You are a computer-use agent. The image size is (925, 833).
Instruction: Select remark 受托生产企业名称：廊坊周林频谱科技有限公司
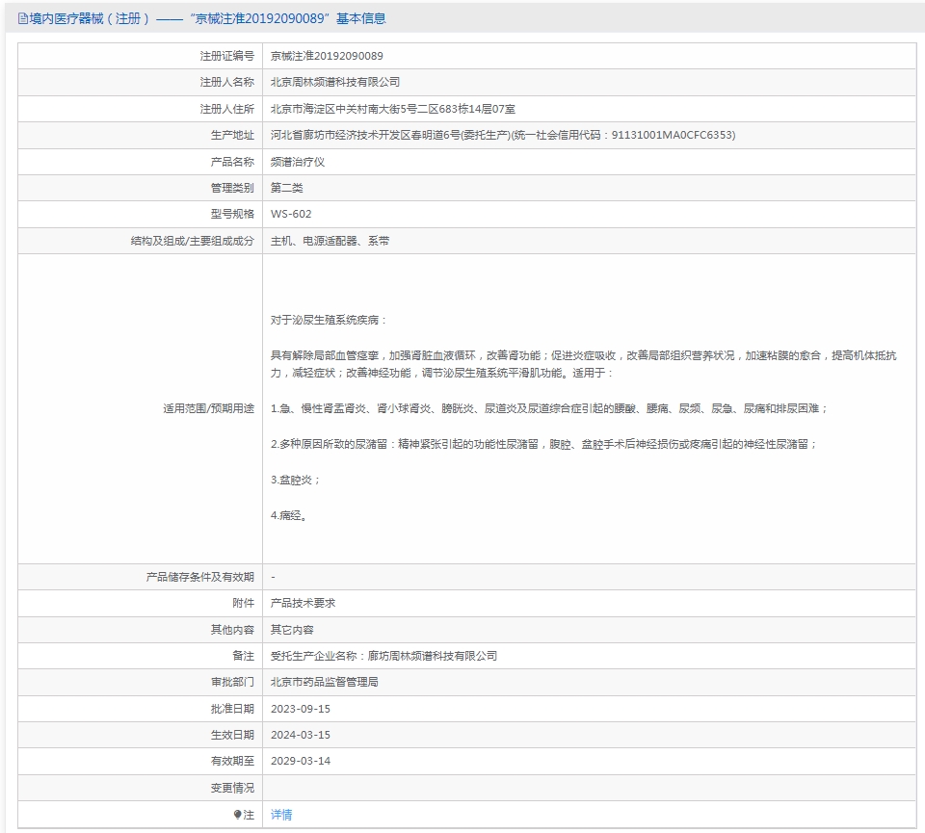coord(384,656)
